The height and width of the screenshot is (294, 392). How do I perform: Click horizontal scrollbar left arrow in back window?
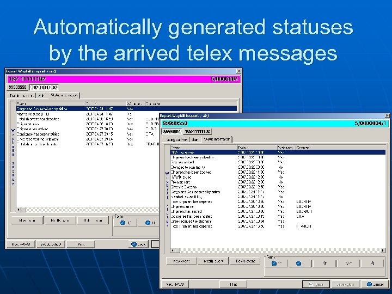point(19,210)
